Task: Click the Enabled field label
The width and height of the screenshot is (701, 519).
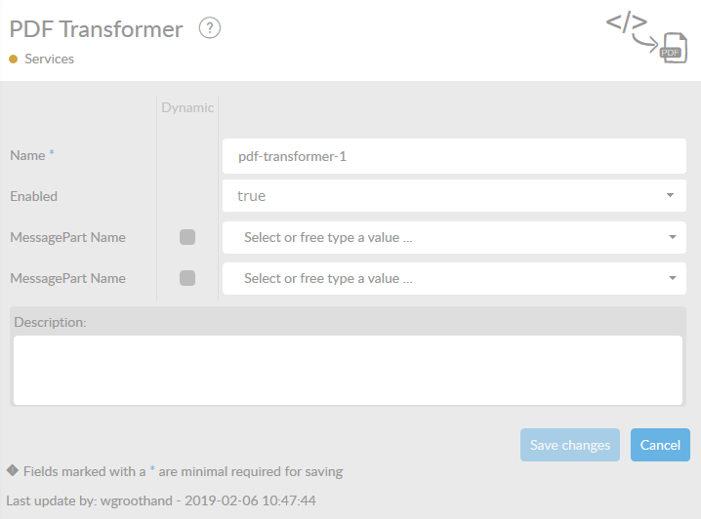Action: click(33, 196)
